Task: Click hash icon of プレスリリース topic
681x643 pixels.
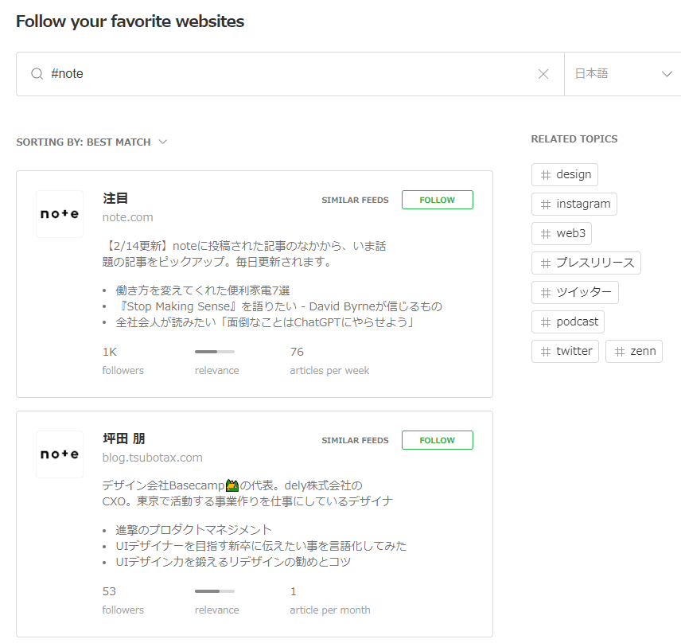Action: (546, 263)
